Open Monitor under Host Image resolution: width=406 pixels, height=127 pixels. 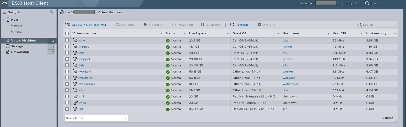(x=16, y=32)
